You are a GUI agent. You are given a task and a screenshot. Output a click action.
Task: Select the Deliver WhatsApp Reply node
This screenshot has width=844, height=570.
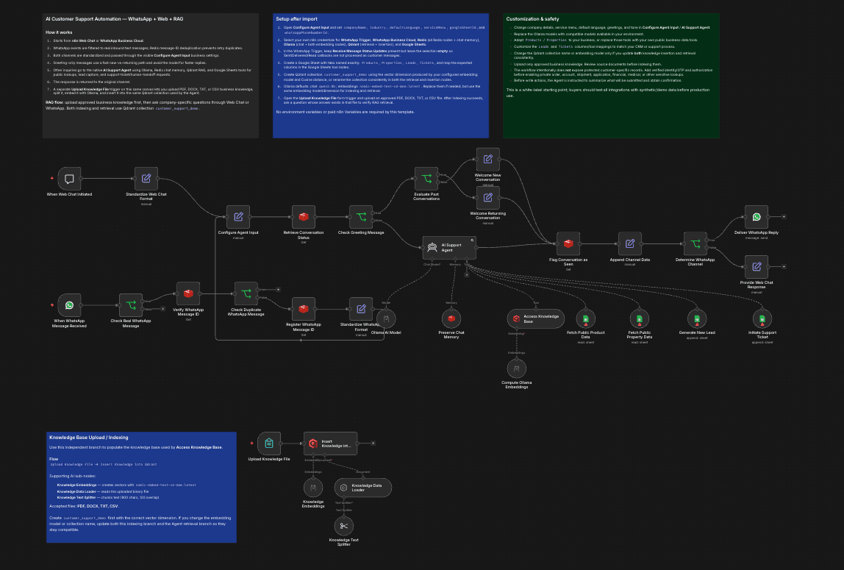757,217
